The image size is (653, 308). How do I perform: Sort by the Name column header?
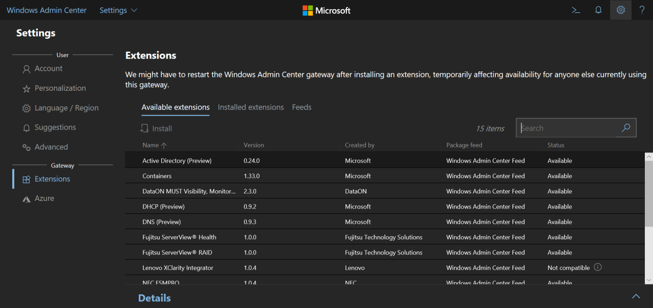coord(150,145)
